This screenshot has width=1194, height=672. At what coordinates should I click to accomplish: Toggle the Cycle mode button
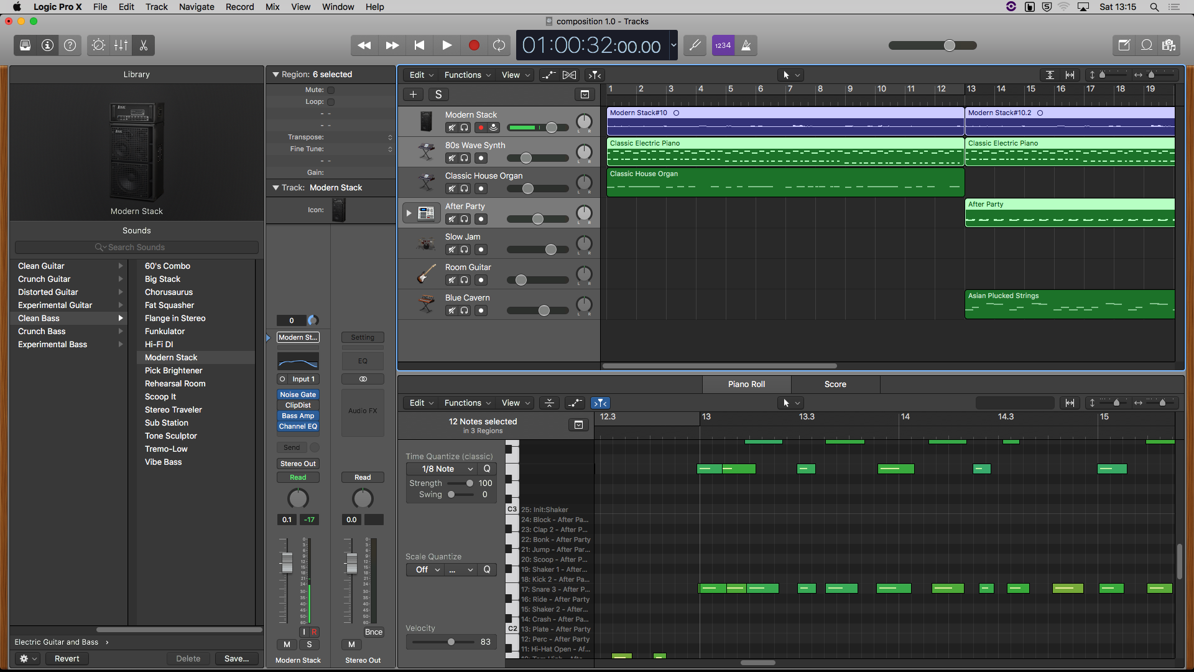pyautogui.click(x=499, y=45)
